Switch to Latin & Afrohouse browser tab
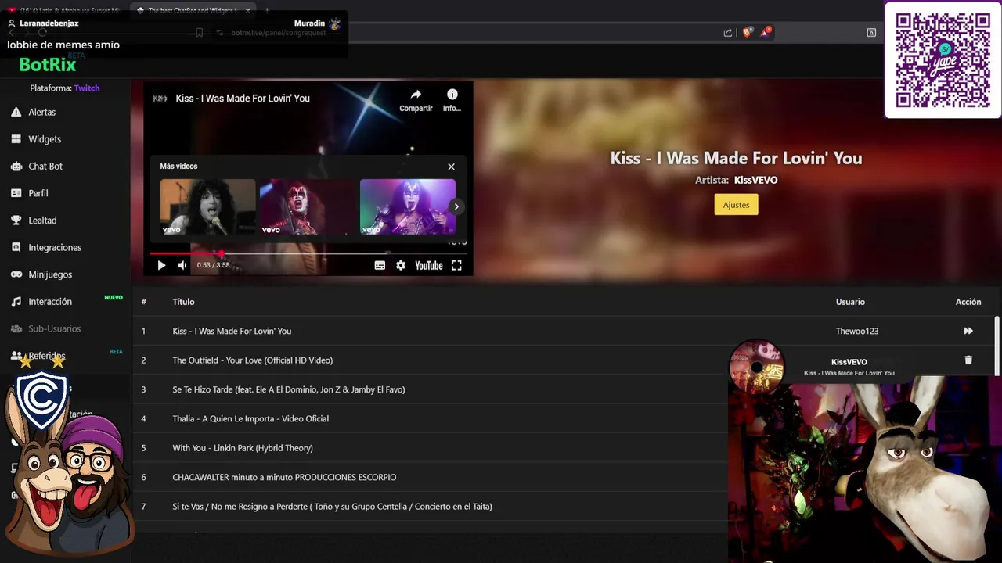Viewport: 1002px width, 563px height. pos(64,10)
